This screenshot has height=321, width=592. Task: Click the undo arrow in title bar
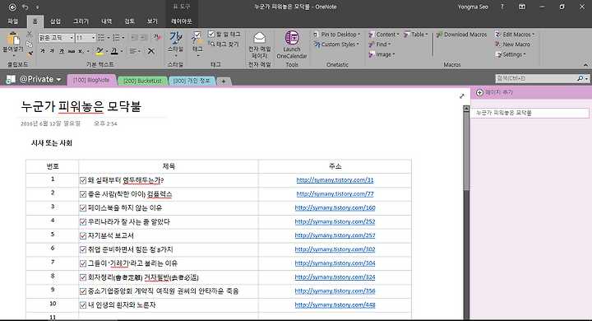(x=25, y=7)
